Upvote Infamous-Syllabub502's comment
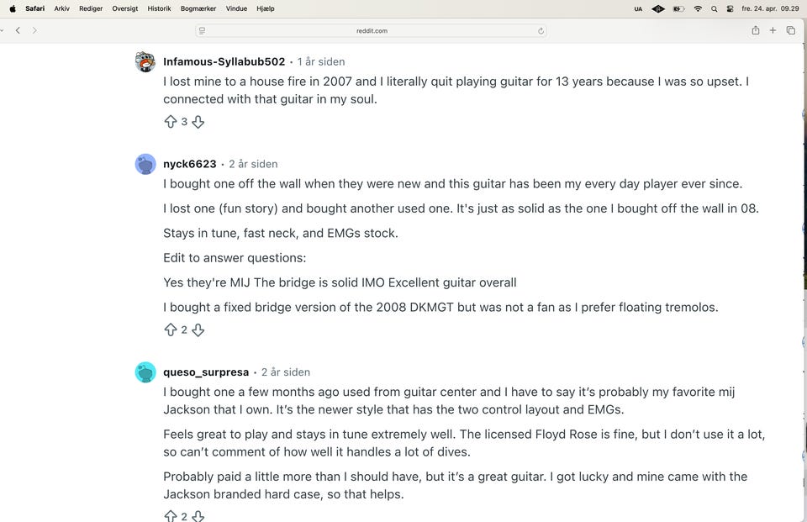The height and width of the screenshot is (522, 807). pos(171,122)
